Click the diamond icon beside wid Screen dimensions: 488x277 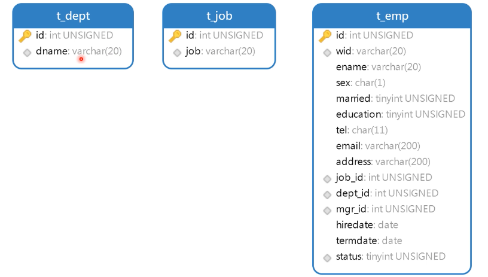(327, 53)
